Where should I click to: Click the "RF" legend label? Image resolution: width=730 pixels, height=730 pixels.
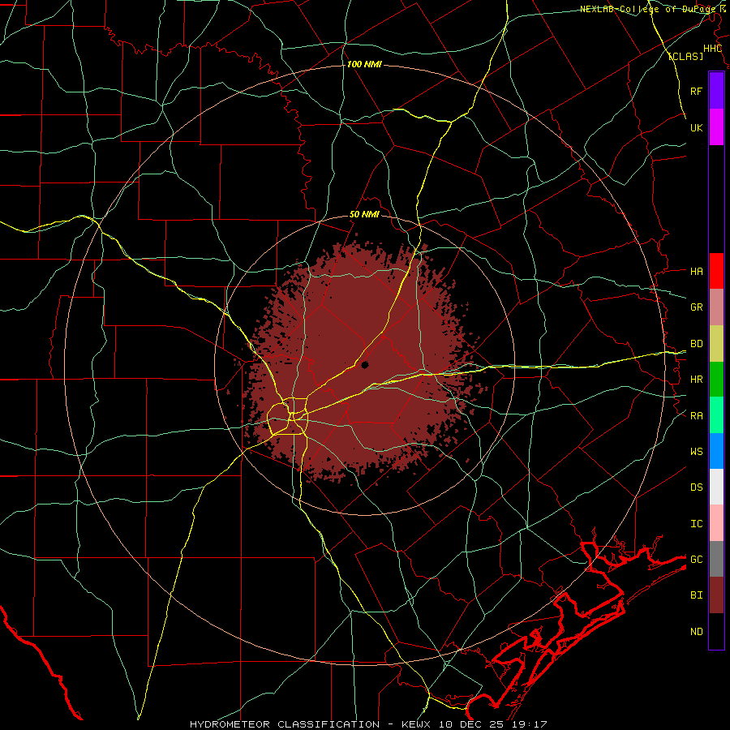click(x=696, y=91)
